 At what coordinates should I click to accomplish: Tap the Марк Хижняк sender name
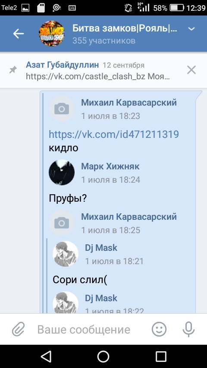[110, 166]
